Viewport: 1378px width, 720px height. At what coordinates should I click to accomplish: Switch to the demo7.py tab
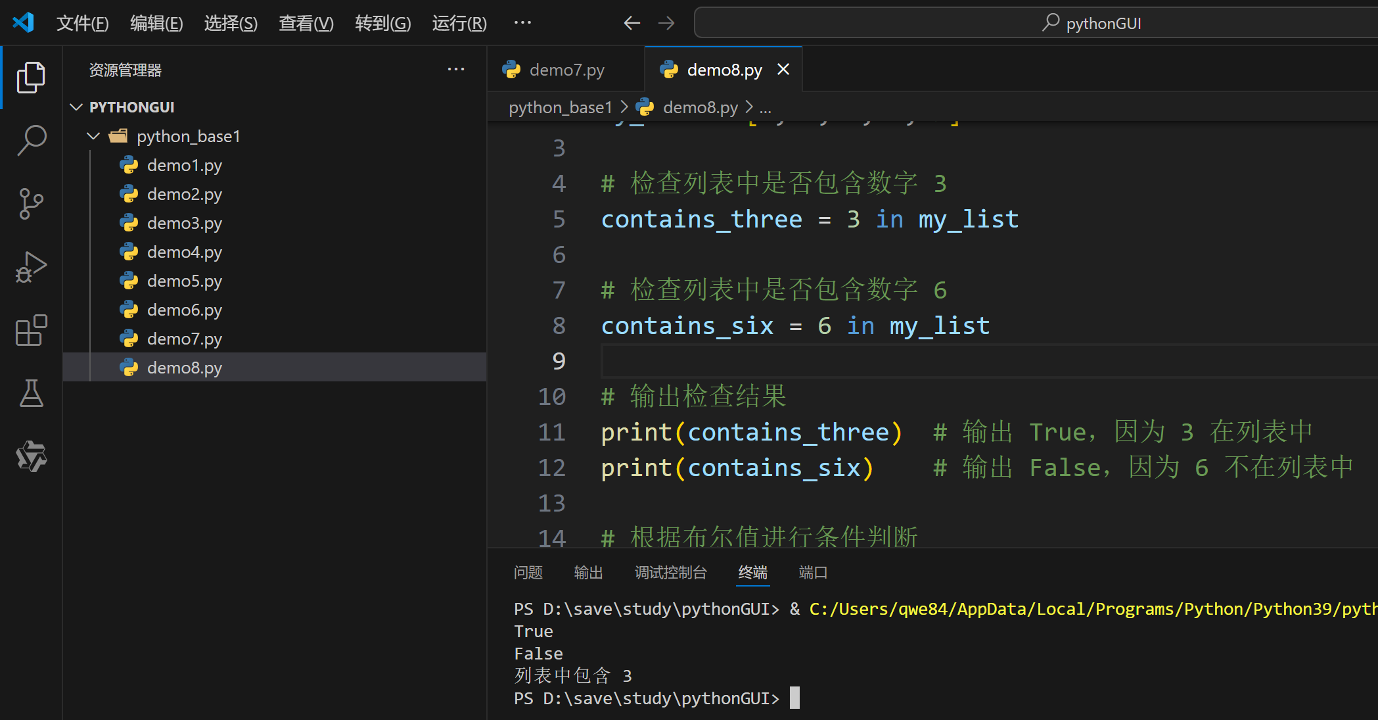pyautogui.click(x=566, y=69)
